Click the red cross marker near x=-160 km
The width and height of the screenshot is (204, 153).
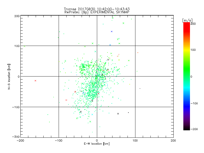pyautogui.click(x=35, y=81)
